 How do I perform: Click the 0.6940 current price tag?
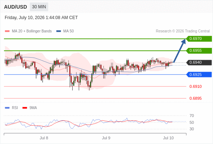(x=199, y=62)
